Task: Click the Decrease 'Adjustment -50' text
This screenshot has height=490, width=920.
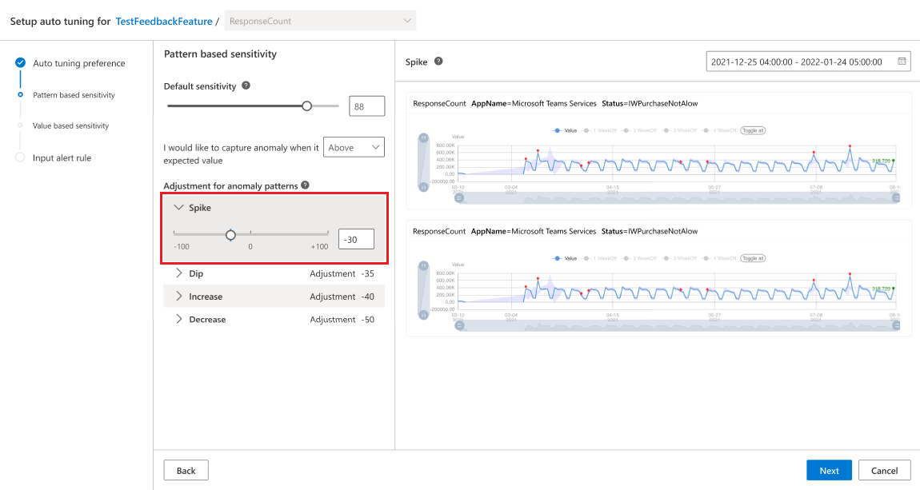Action: pyautogui.click(x=342, y=320)
